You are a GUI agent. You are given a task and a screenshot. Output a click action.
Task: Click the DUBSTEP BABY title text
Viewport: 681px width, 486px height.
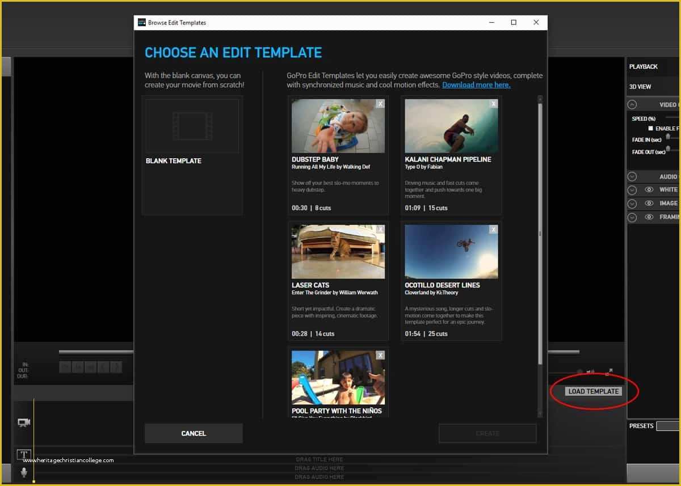pos(315,159)
